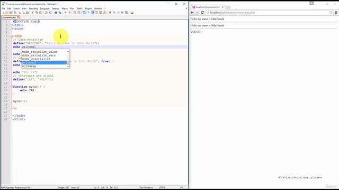
Task: Open the Plugins menu
Action: pos(88,8)
